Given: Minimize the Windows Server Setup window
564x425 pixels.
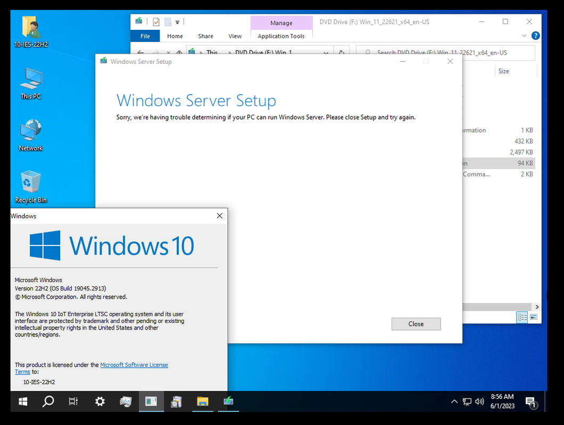Looking at the screenshot, I should pyautogui.click(x=402, y=62).
